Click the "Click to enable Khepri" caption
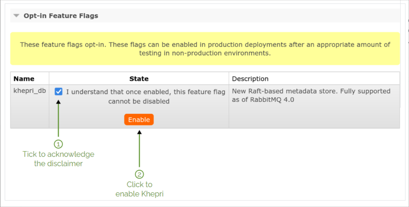Viewport: 409px width, 207px height. (139, 189)
